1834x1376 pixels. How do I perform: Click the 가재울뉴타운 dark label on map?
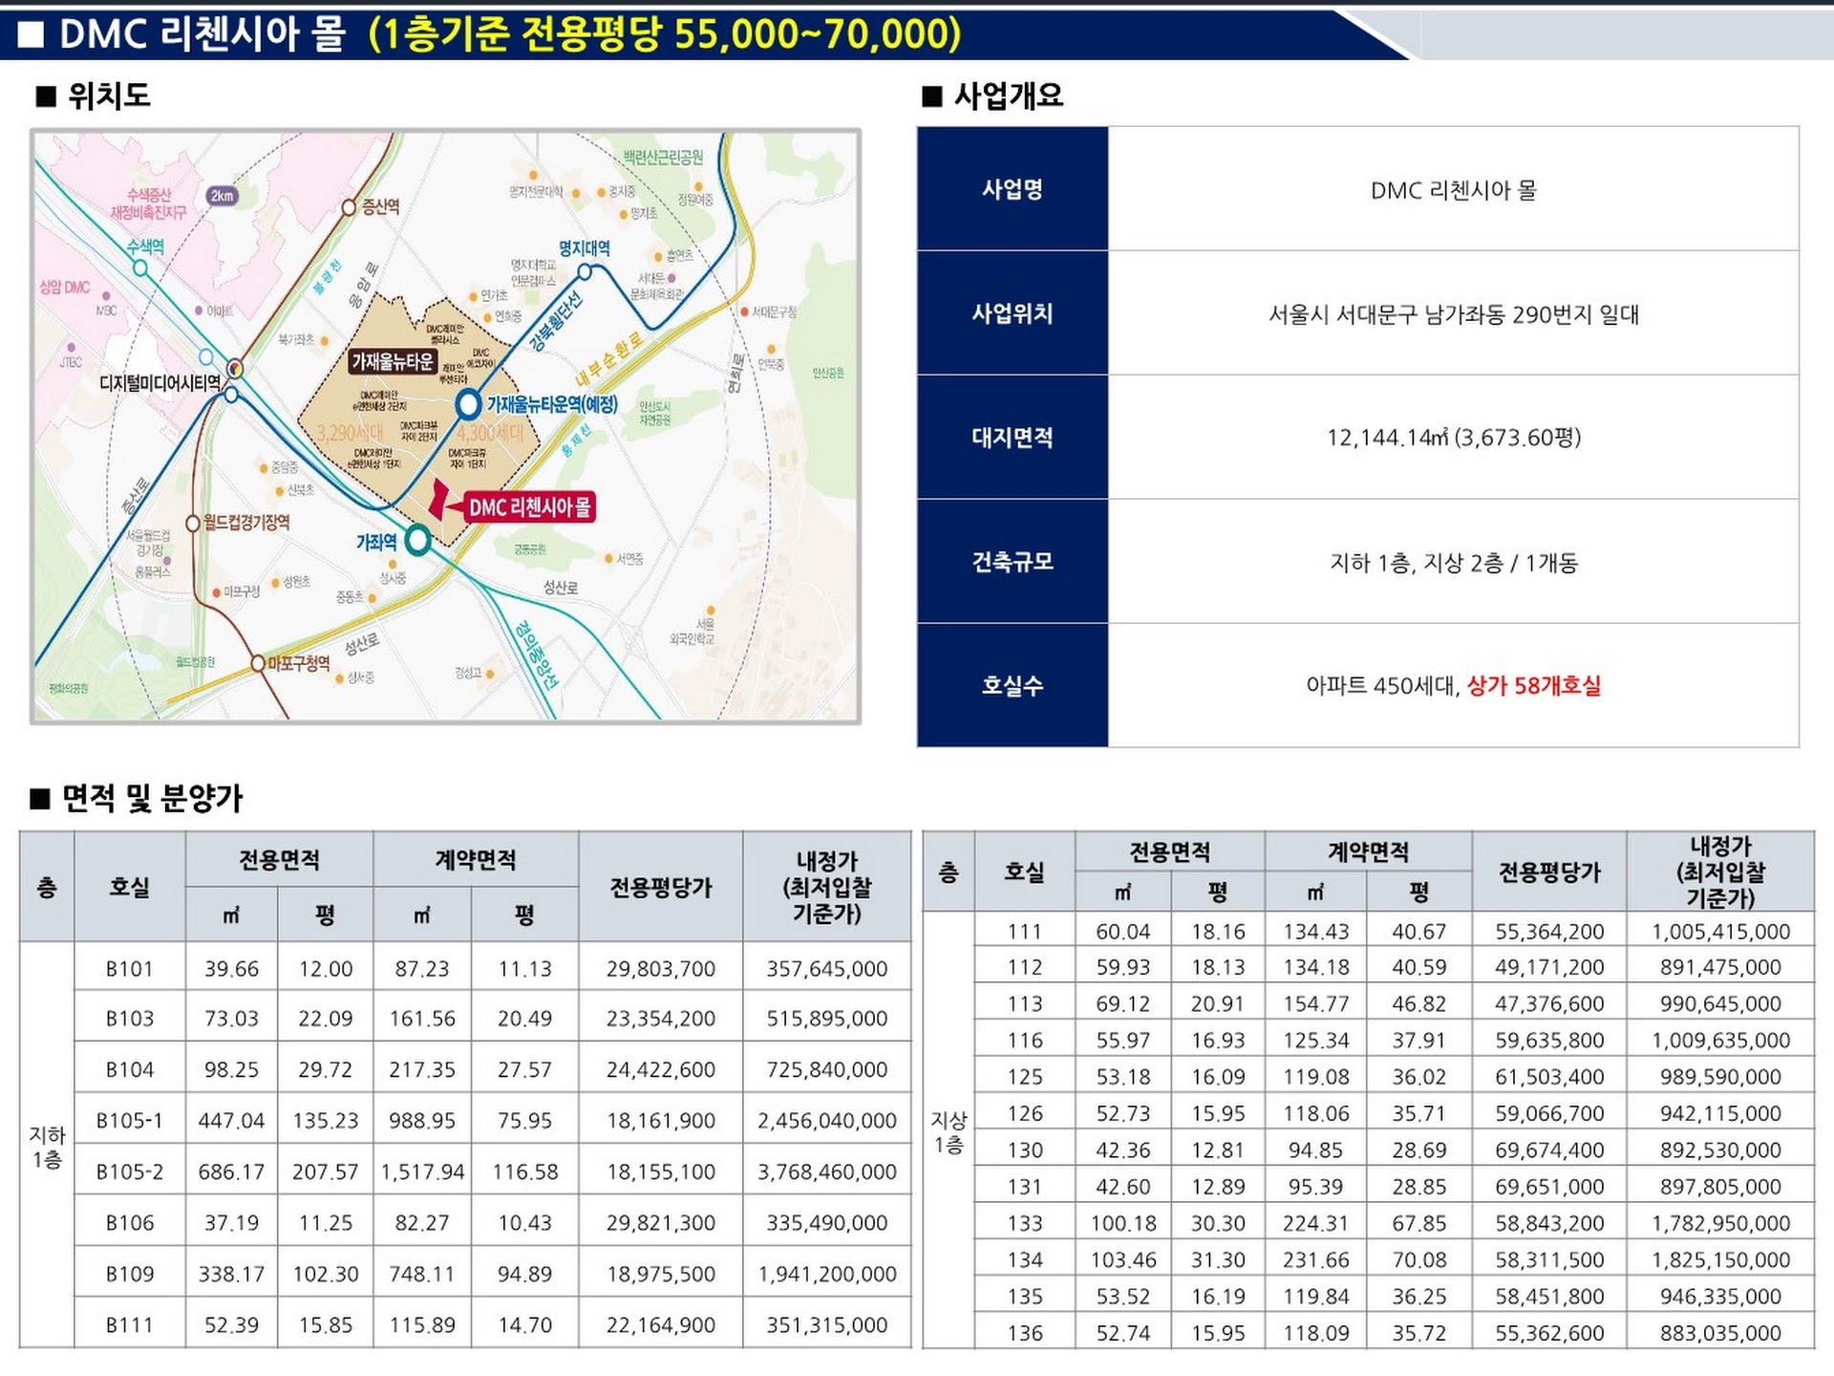coord(393,361)
